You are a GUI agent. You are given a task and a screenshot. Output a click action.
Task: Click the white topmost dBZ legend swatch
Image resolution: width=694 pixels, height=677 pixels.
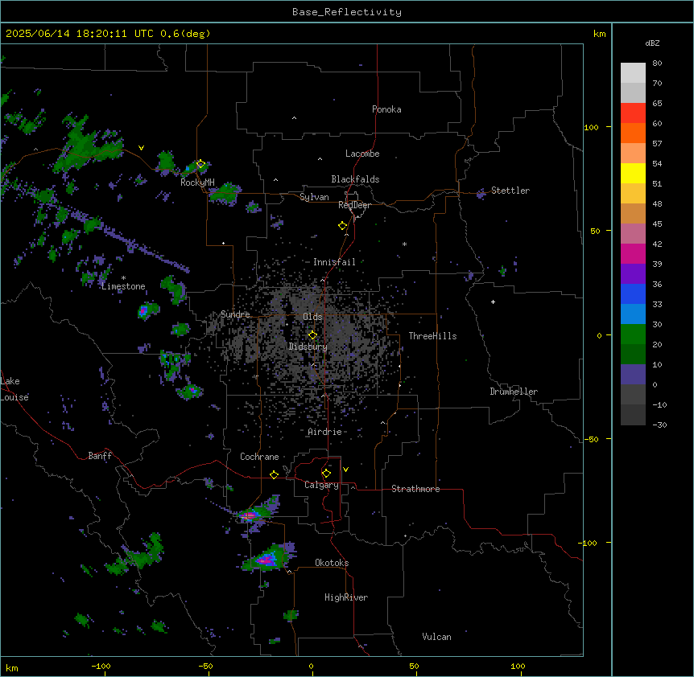(x=633, y=72)
